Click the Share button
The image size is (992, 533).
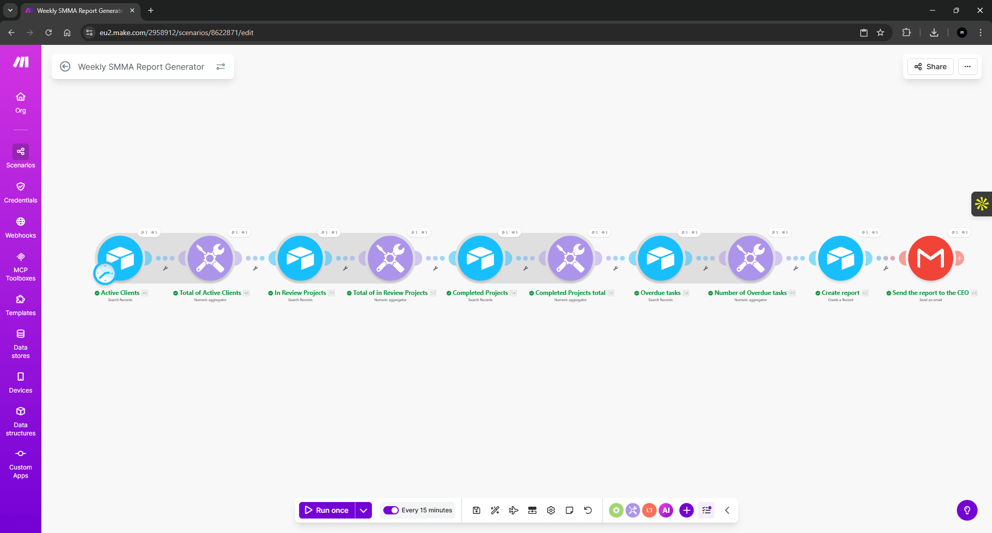point(930,66)
